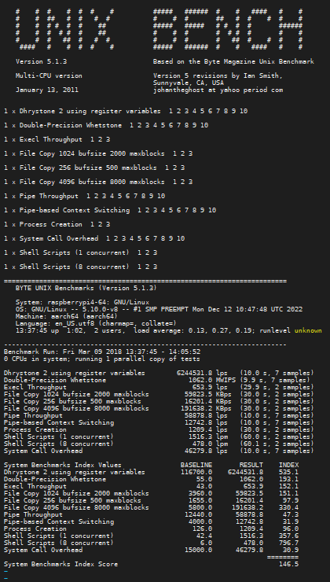Click the 'Version 5.1.3' text line

41,61
